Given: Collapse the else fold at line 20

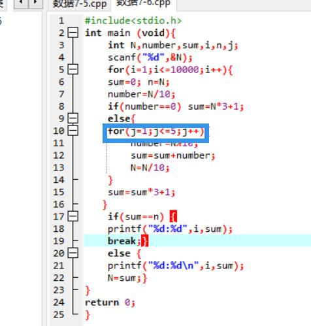Looking at the screenshot, I should tap(73, 253).
